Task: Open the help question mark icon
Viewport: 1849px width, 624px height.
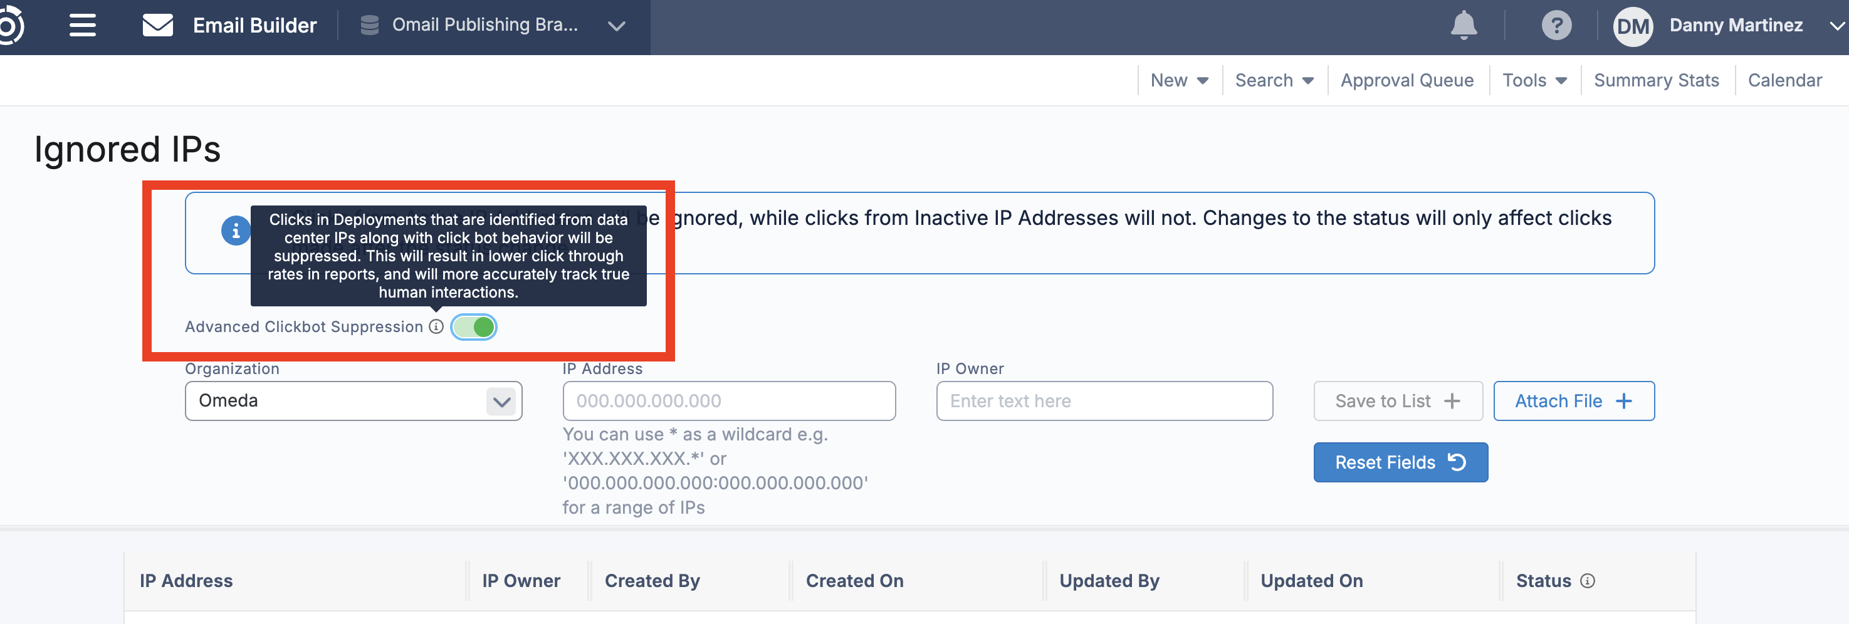Action: point(1556,26)
